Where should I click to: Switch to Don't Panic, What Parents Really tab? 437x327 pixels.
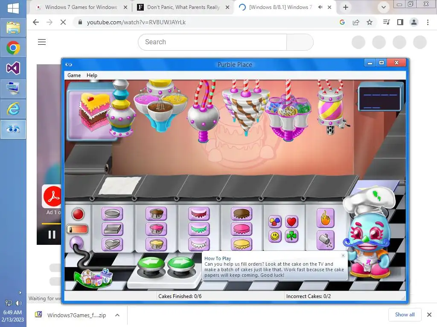[183, 7]
